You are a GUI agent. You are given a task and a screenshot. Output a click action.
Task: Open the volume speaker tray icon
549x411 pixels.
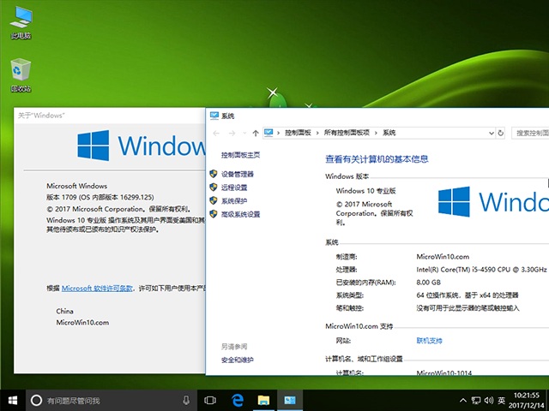coord(489,400)
